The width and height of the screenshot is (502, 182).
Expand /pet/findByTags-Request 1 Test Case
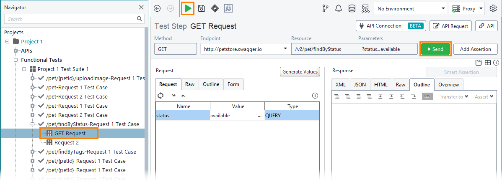click(x=32, y=152)
